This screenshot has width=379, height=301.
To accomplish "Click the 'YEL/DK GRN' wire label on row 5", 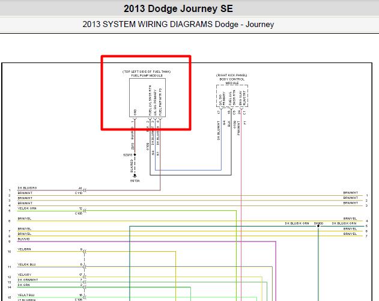I will tap(27, 208).
